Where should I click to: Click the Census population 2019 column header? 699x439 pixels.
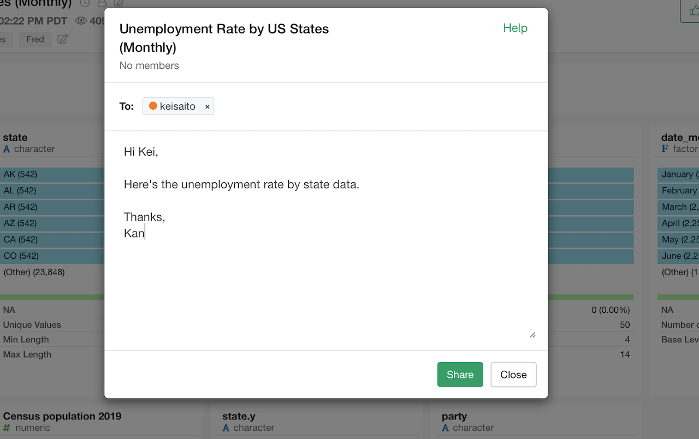62,416
